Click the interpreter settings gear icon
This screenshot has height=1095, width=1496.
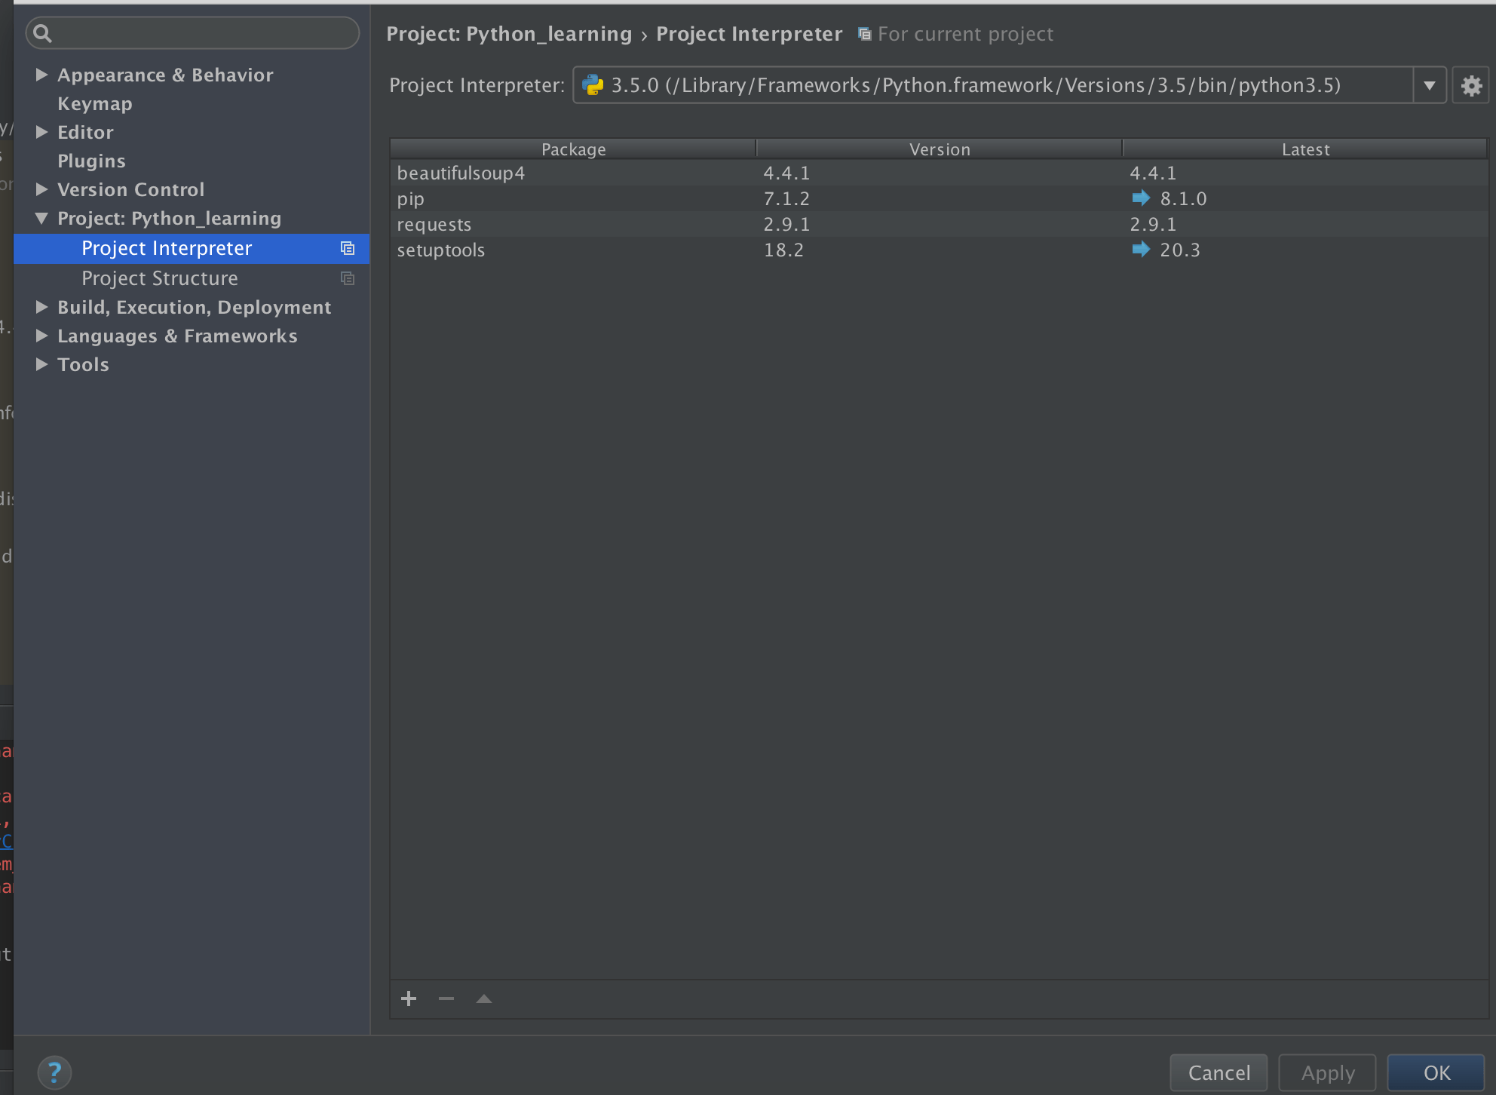(x=1470, y=85)
